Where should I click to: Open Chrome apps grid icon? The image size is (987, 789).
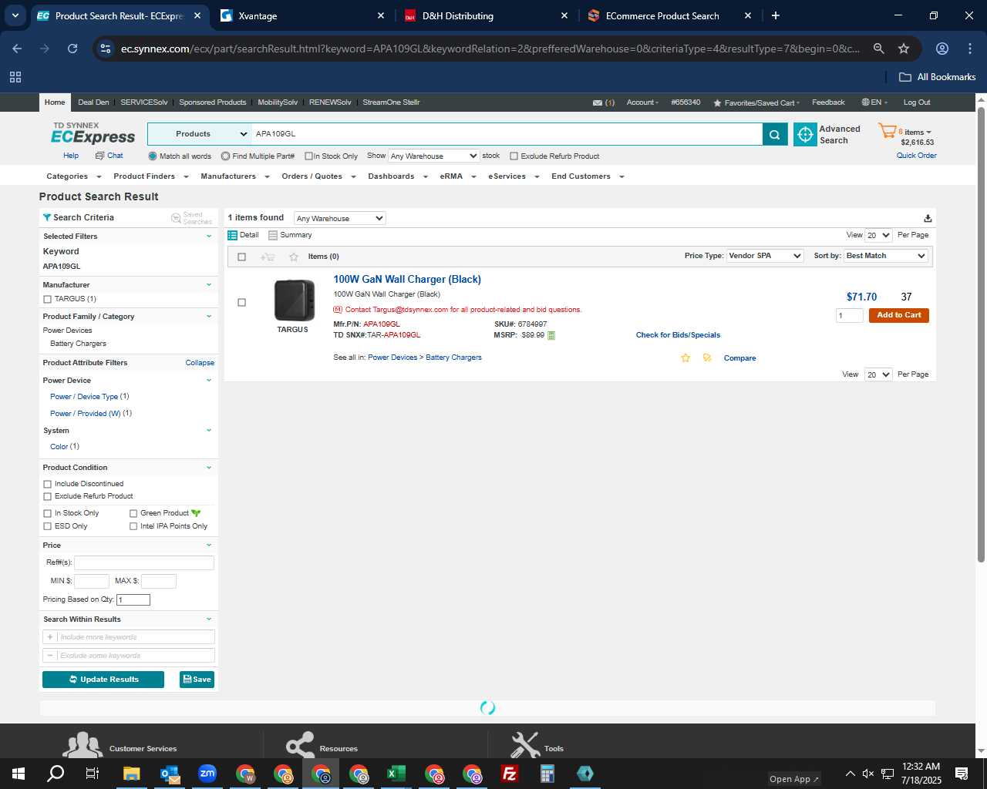pyautogui.click(x=15, y=77)
